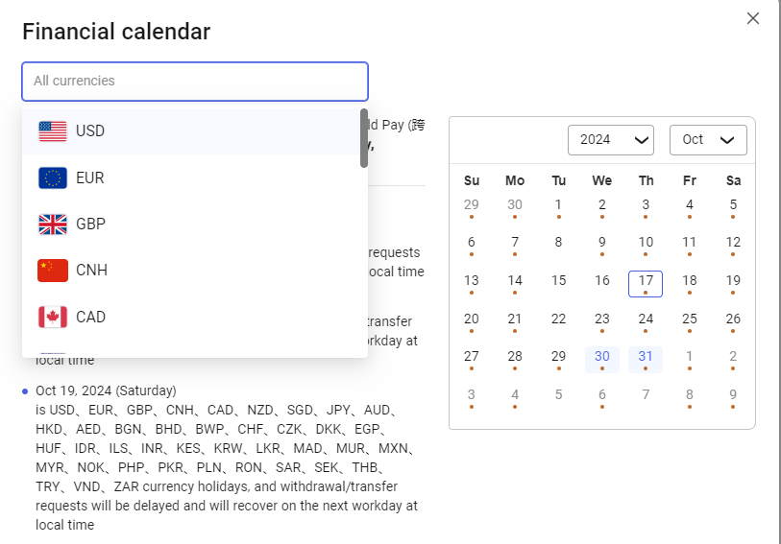Click the All currencies search field
This screenshot has width=781, height=544.
pyautogui.click(x=195, y=82)
